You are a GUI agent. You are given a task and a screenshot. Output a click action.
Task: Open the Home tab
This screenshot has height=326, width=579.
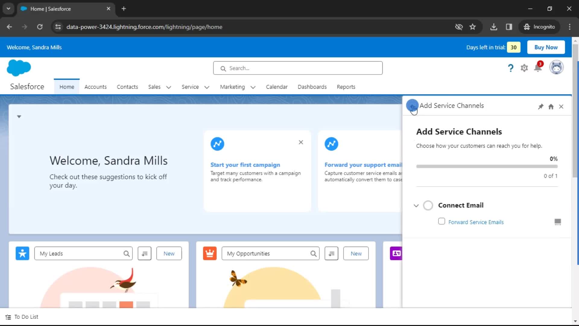point(67,87)
